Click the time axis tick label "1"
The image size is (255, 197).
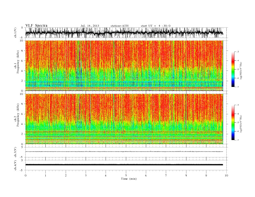click(45, 175)
